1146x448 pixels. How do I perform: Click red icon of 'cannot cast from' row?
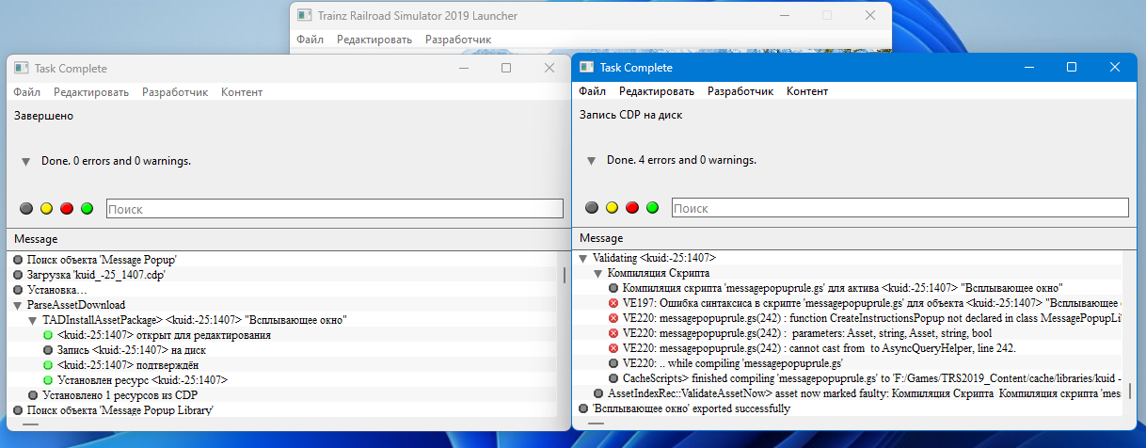(614, 348)
